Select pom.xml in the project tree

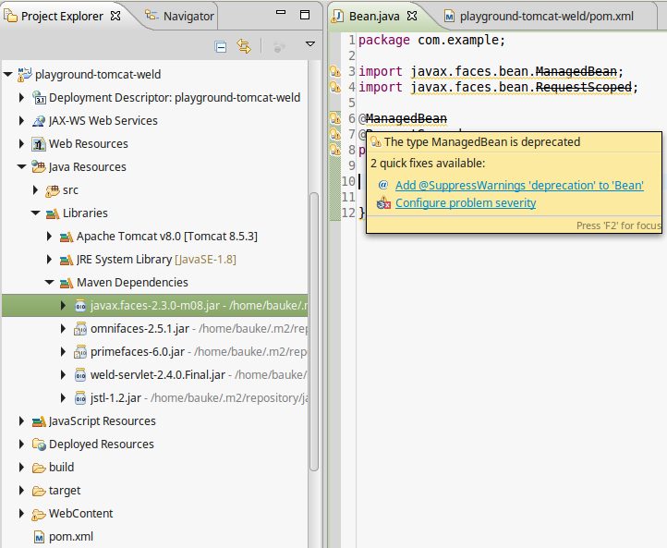pos(70,537)
